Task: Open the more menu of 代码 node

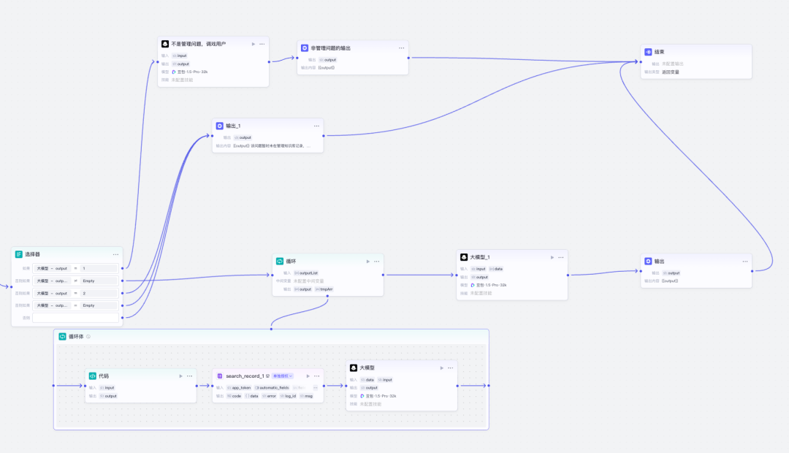Action: 190,376
